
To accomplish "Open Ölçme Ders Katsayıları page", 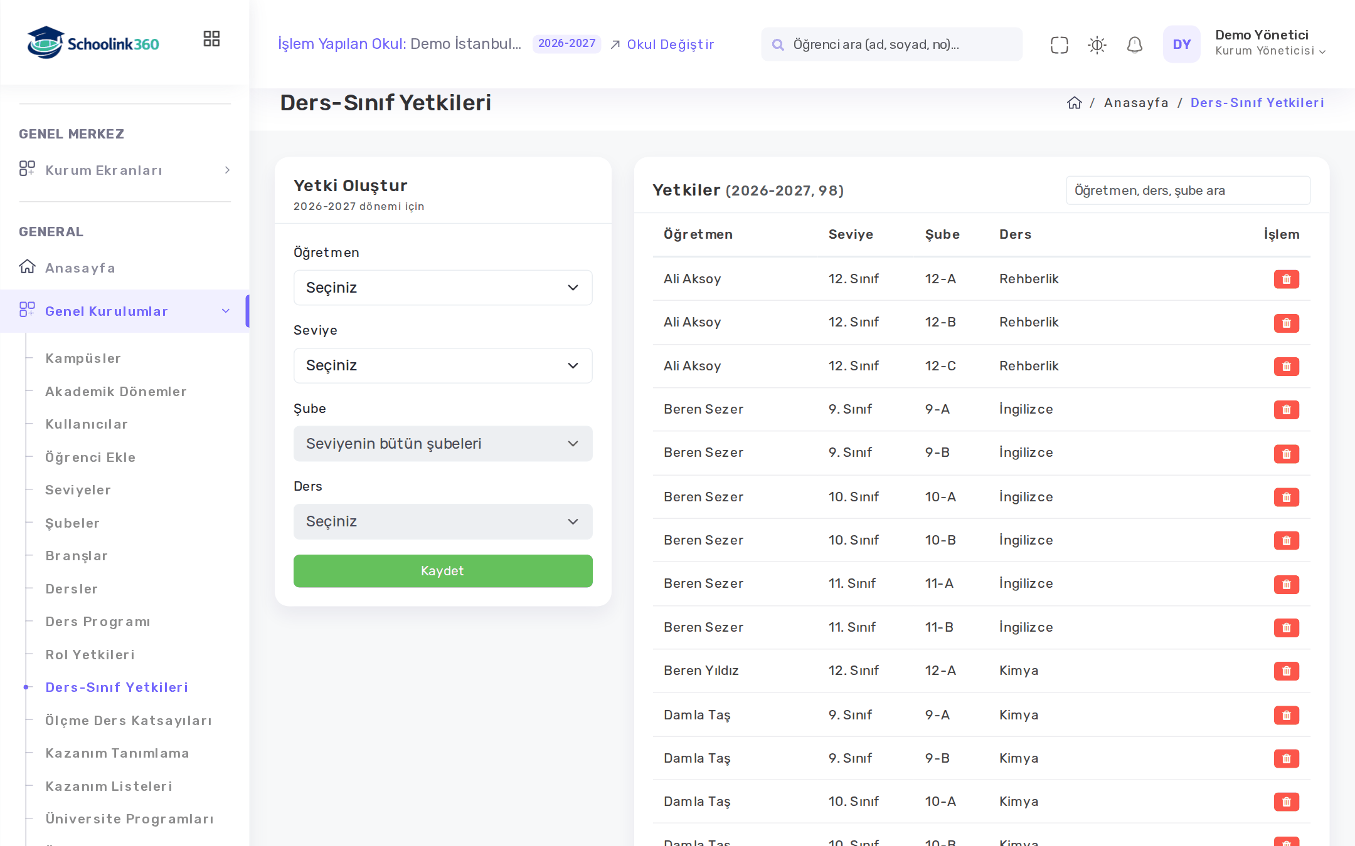I will (129, 721).
